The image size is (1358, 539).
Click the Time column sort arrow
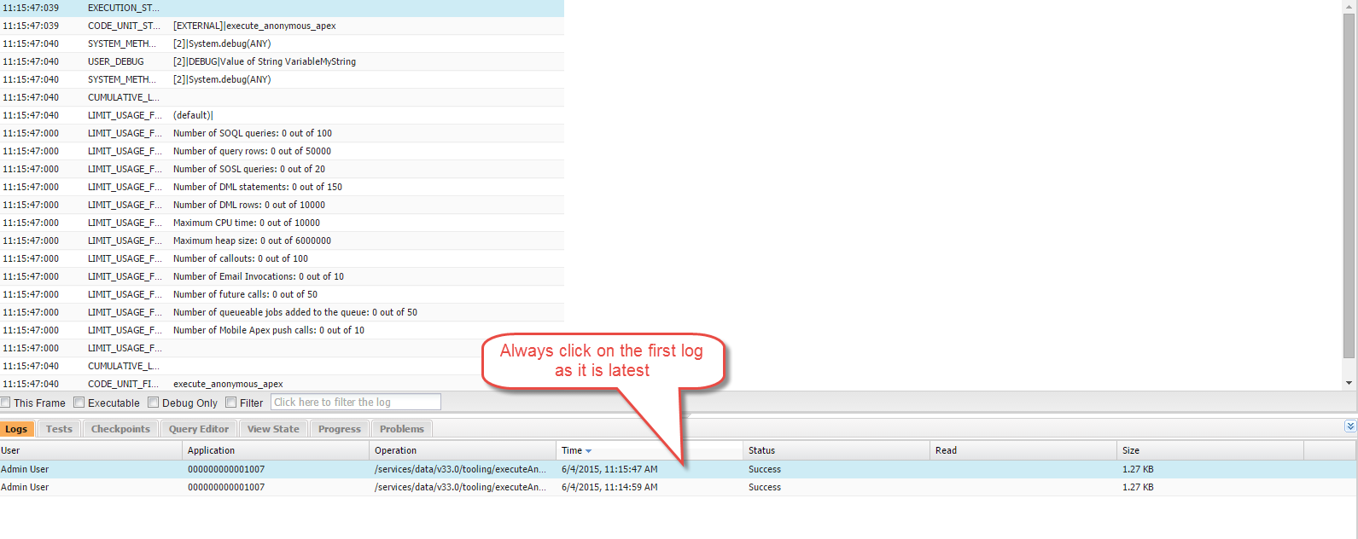pos(588,451)
